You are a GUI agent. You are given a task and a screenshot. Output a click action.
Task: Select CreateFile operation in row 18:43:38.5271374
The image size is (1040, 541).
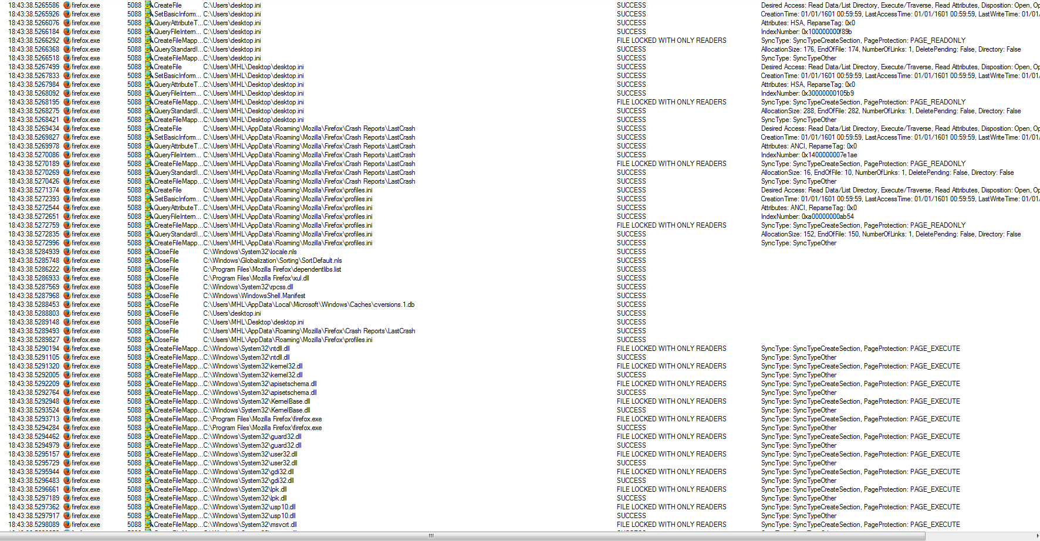pyautogui.click(x=168, y=190)
